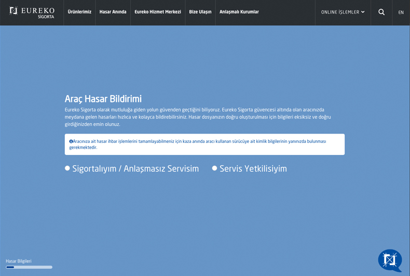Click the Hasar Bilgileri progress bar
Viewport: 410px width, 276px height.
point(29,267)
